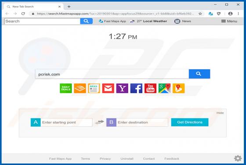The height and width of the screenshot is (165, 246).
Task: Open the Feedback footer link
Action: [x=172, y=158]
